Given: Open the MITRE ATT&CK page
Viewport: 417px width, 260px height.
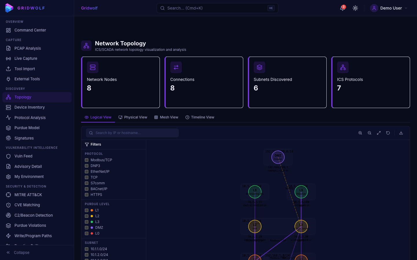Looking at the screenshot, I should tap(28, 195).
